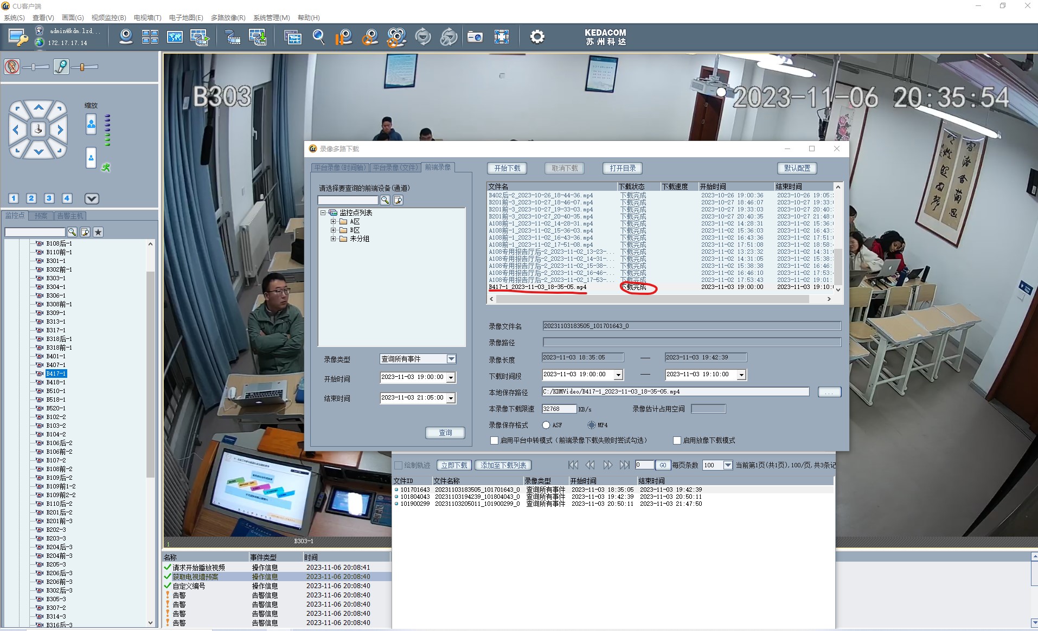Click the 本录像下载限速 input field
Viewport: 1038px width, 631px height.
pos(559,409)
